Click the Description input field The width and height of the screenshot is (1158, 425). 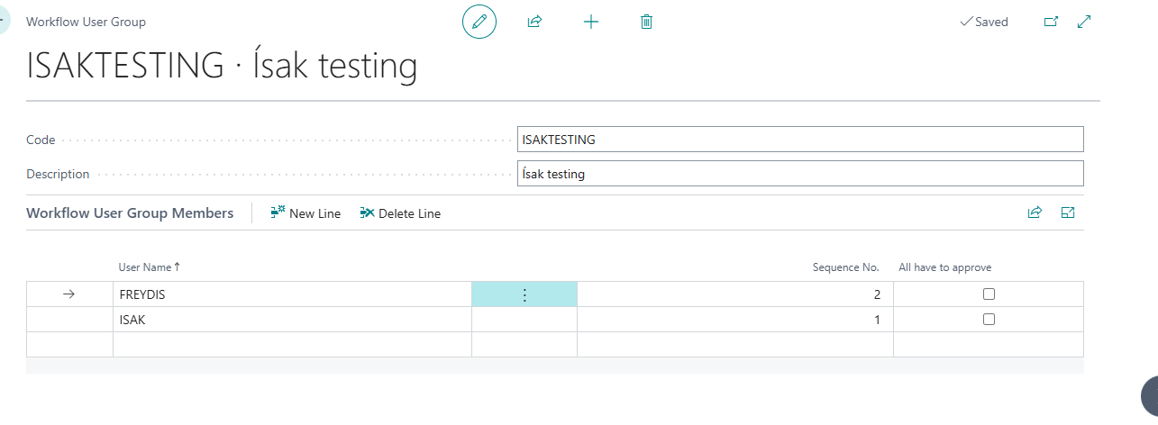click(x=800, y=174)
